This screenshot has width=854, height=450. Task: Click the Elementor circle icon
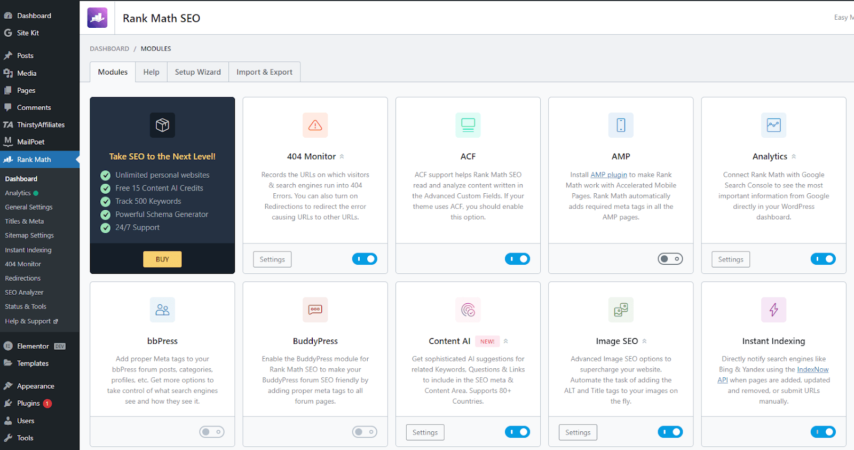point(8,346)
